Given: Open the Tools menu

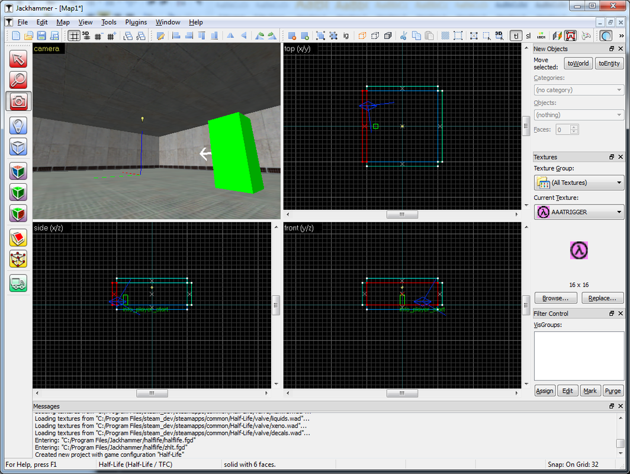Looking at the screenshot, I should pos(108,22).
